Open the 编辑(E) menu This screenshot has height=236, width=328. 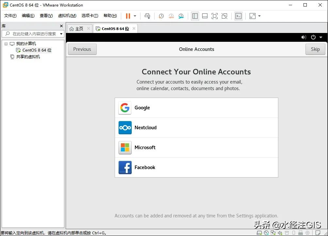point(28,16)
